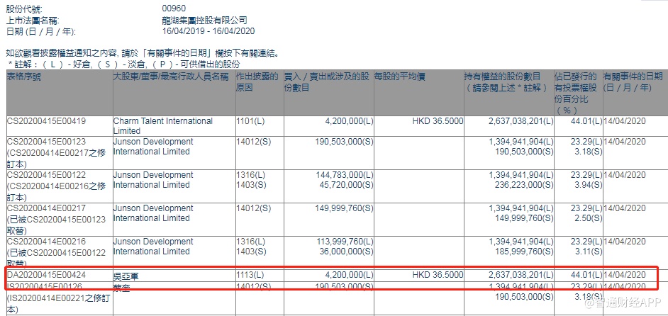This screenshot has height=316, width=668.
Task: Open 14/04/2020 link in CS20200415E00122 row
Action: coord(625,175)
